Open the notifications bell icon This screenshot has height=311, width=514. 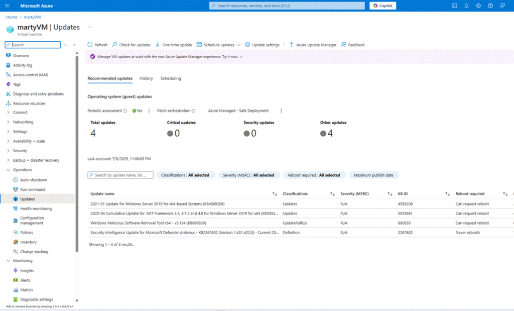(466, 6)
